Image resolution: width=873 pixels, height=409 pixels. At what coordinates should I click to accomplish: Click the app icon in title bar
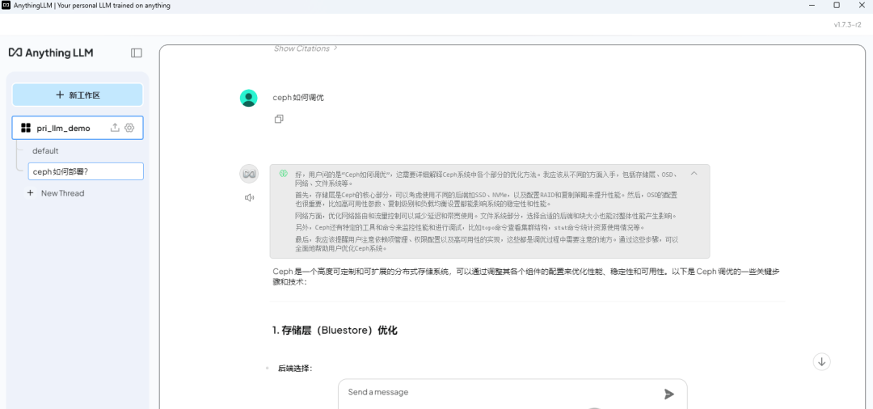click(6, 6)
